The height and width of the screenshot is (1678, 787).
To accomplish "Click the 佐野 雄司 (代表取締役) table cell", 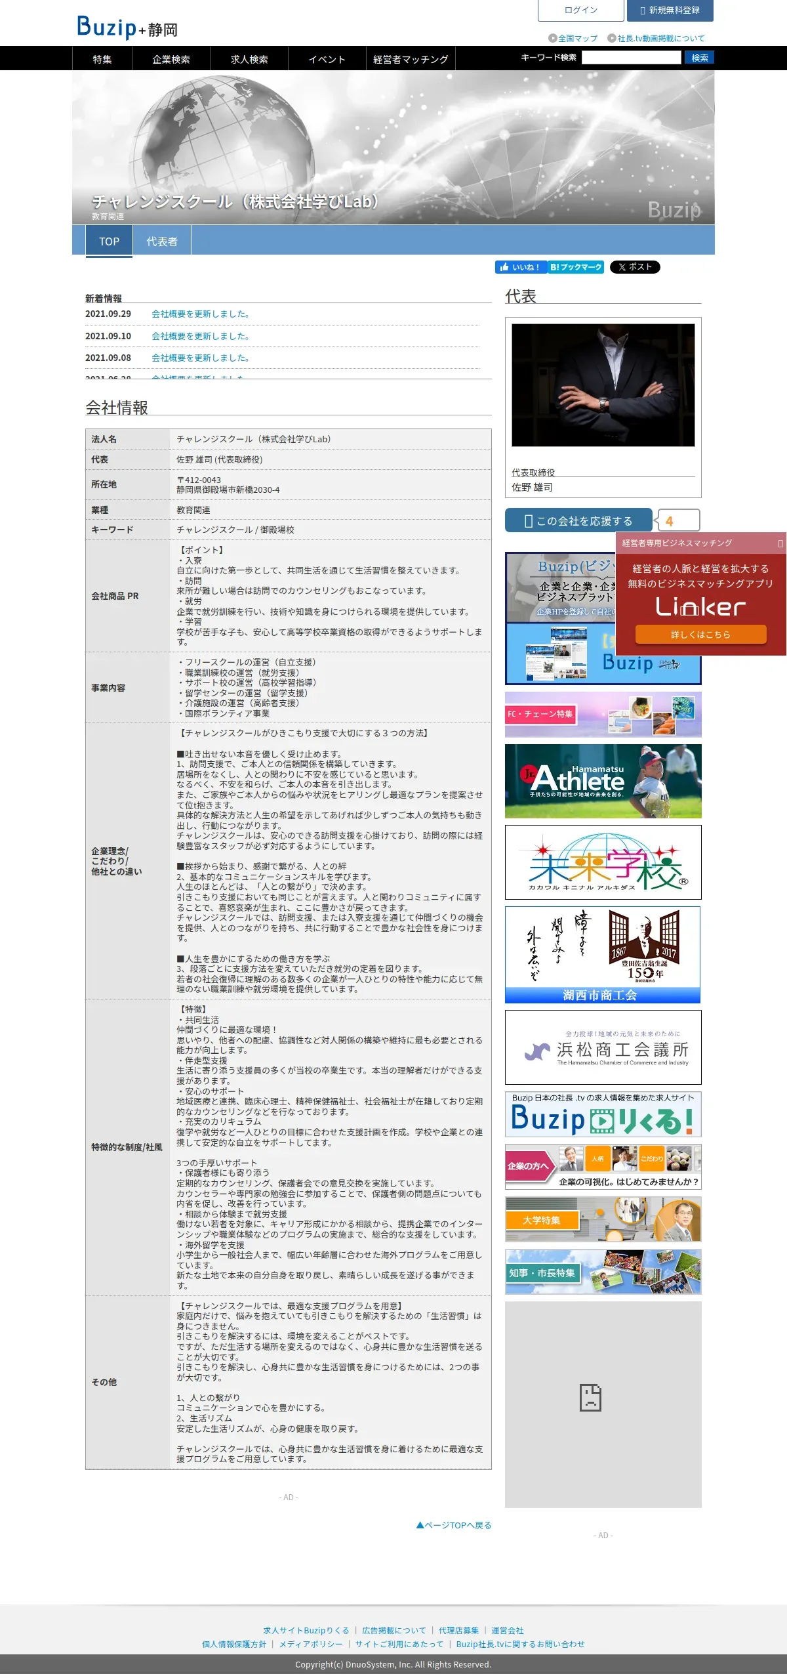I will tap(330, 459).
